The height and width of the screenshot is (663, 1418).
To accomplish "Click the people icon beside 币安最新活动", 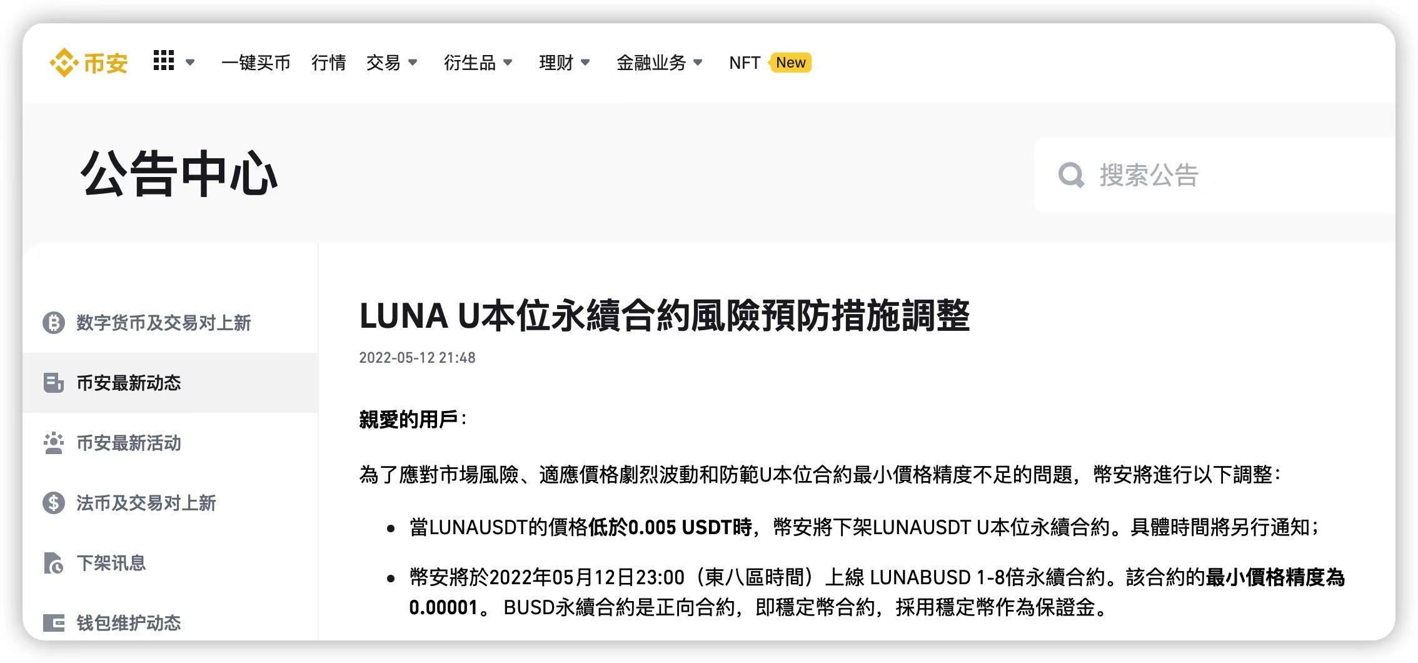I will 54,443.
